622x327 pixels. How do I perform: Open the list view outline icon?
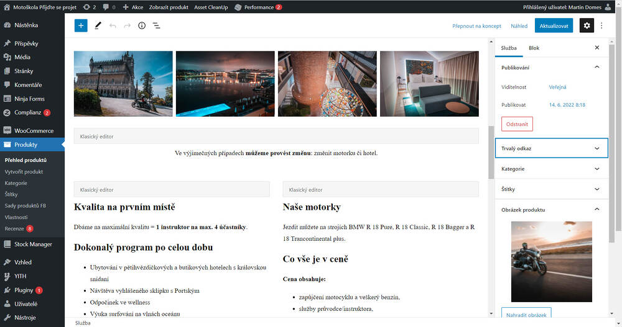tap(156, 25)
